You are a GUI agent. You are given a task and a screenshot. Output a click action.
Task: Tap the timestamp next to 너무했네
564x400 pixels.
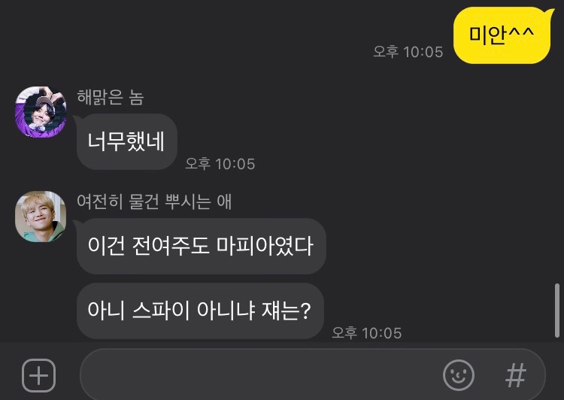pos(220,164)
